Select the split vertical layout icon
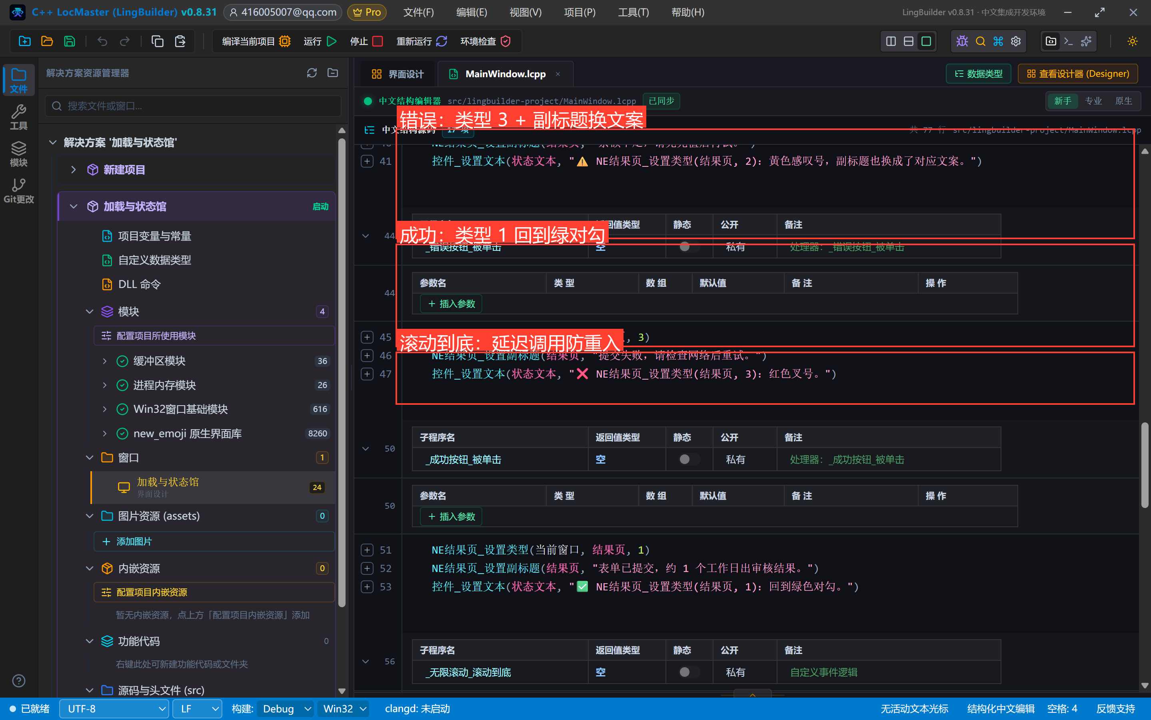 [x=891, y=42]
